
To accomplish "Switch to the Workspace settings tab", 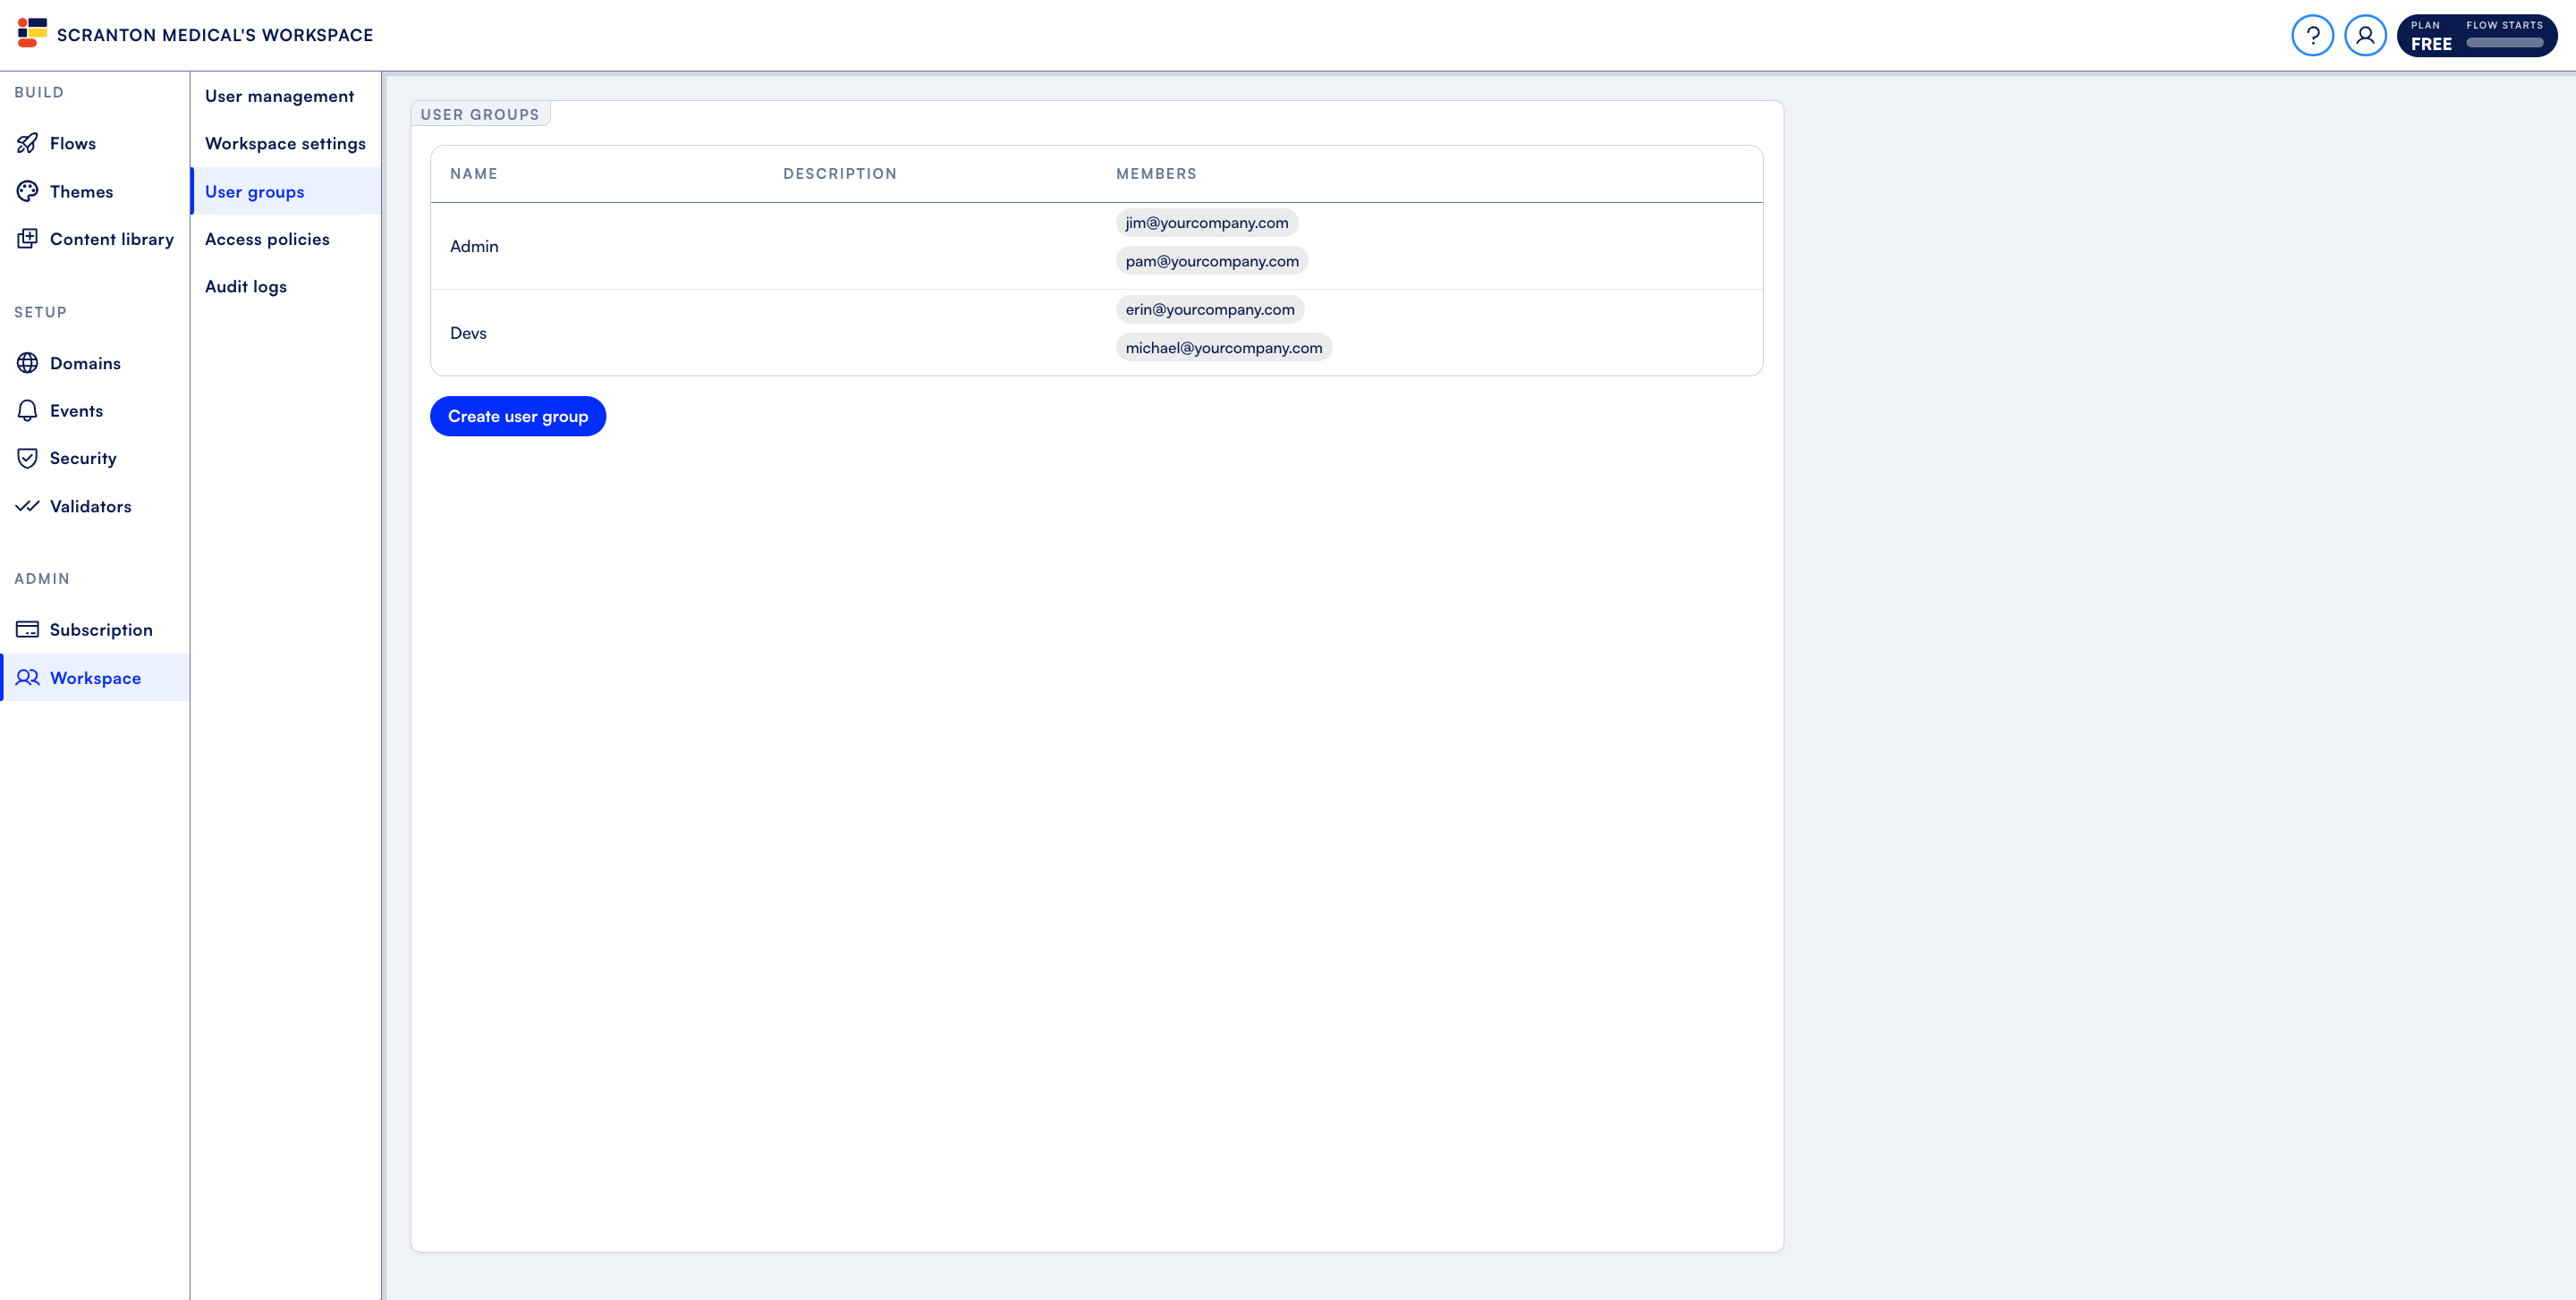I will coord(285,143).
